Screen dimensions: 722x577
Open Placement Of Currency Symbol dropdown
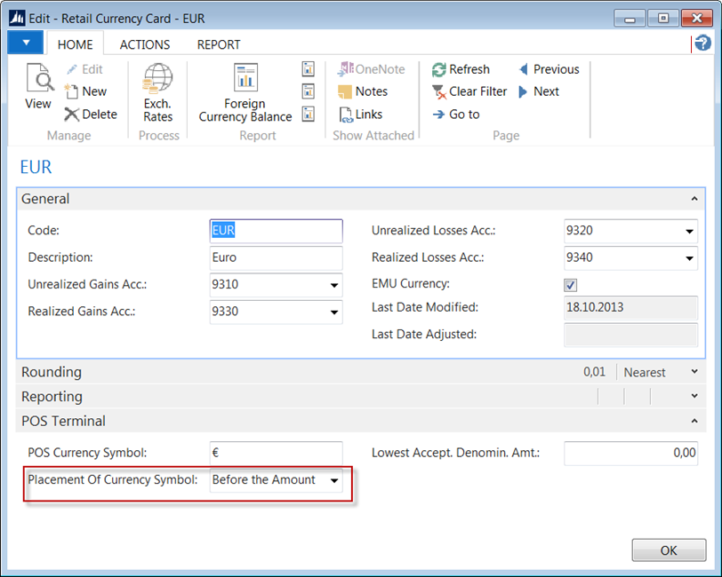click(x=334, y=480)
